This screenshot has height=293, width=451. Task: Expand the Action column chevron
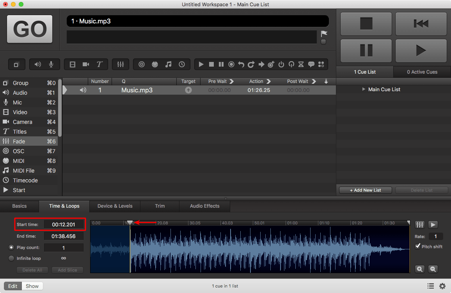268,81
